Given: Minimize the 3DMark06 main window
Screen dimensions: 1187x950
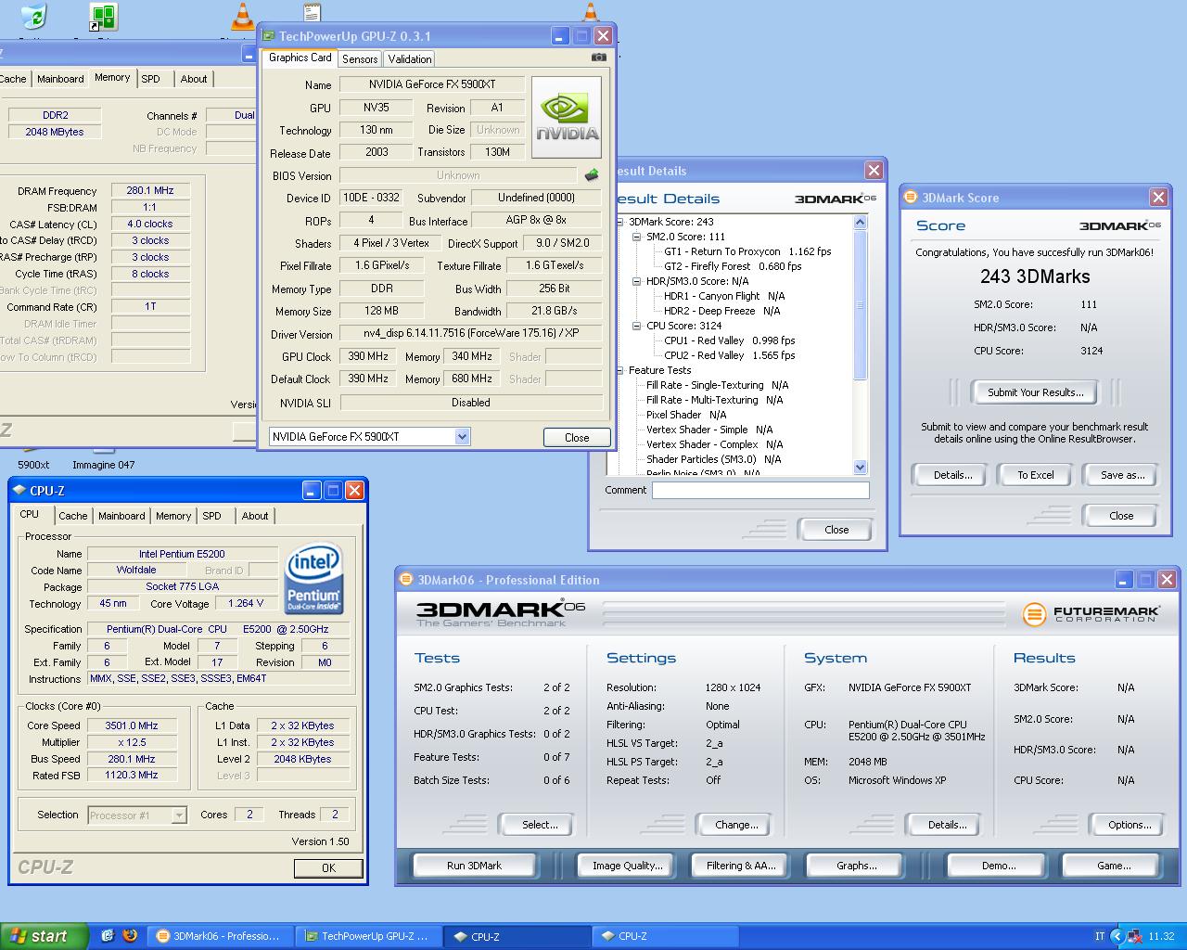Looking at the screenshot, I should [x=1124, y=580].
